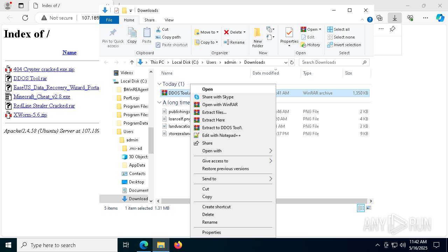
Task: Click the Search Downloads field
Action: coord(334,62)
